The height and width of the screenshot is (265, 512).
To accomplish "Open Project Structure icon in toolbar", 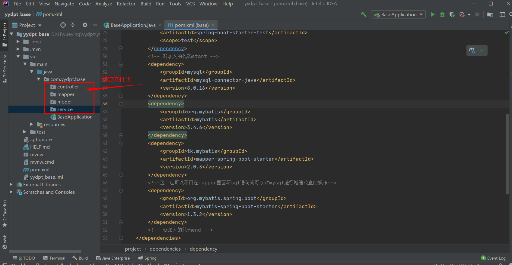I will tap(490, 14).
